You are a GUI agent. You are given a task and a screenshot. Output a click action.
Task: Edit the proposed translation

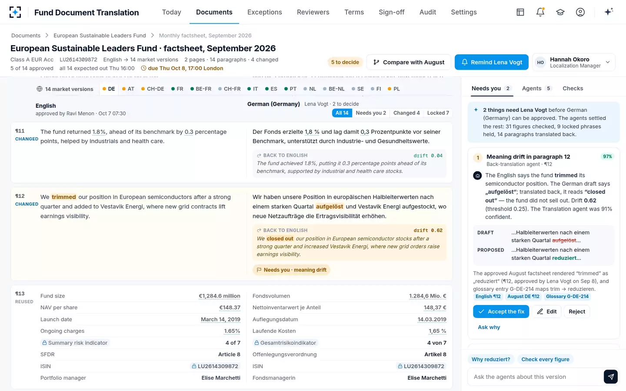(547, 311)
